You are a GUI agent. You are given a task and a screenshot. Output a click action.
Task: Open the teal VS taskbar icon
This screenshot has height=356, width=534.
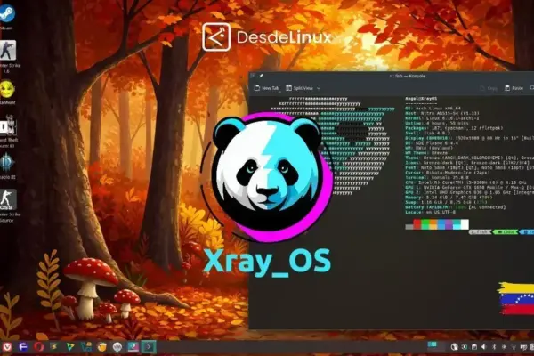pos(86,347)
